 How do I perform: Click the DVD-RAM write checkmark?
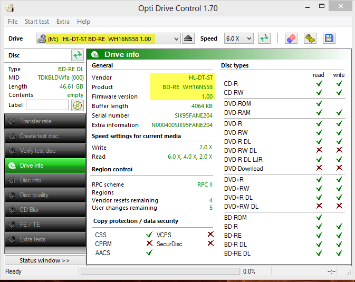click(x=339, y=112)
